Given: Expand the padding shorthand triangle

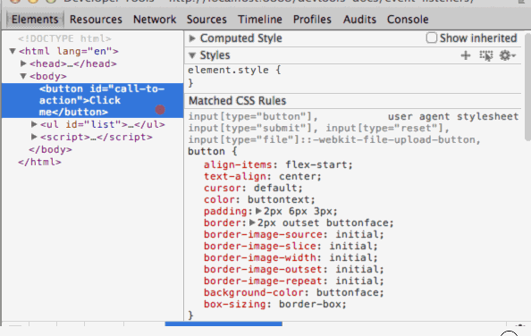Looking at the screenshot, I should pos(258,211).
